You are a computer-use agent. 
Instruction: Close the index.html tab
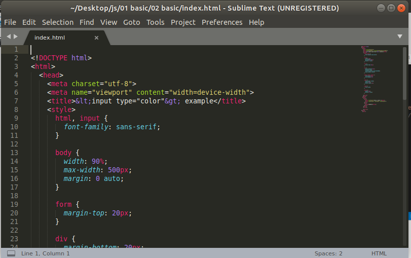(96, 38)
